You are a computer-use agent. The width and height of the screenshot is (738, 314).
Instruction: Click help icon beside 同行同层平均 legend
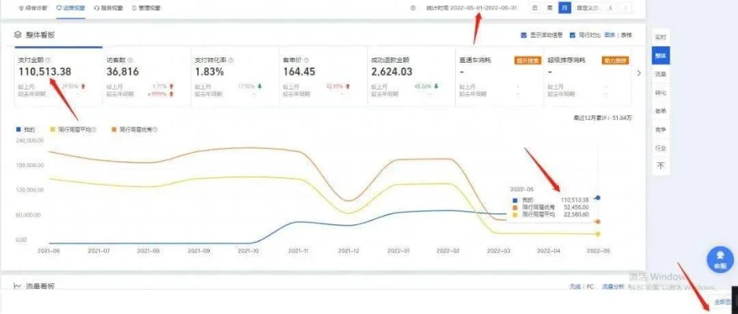94,130
